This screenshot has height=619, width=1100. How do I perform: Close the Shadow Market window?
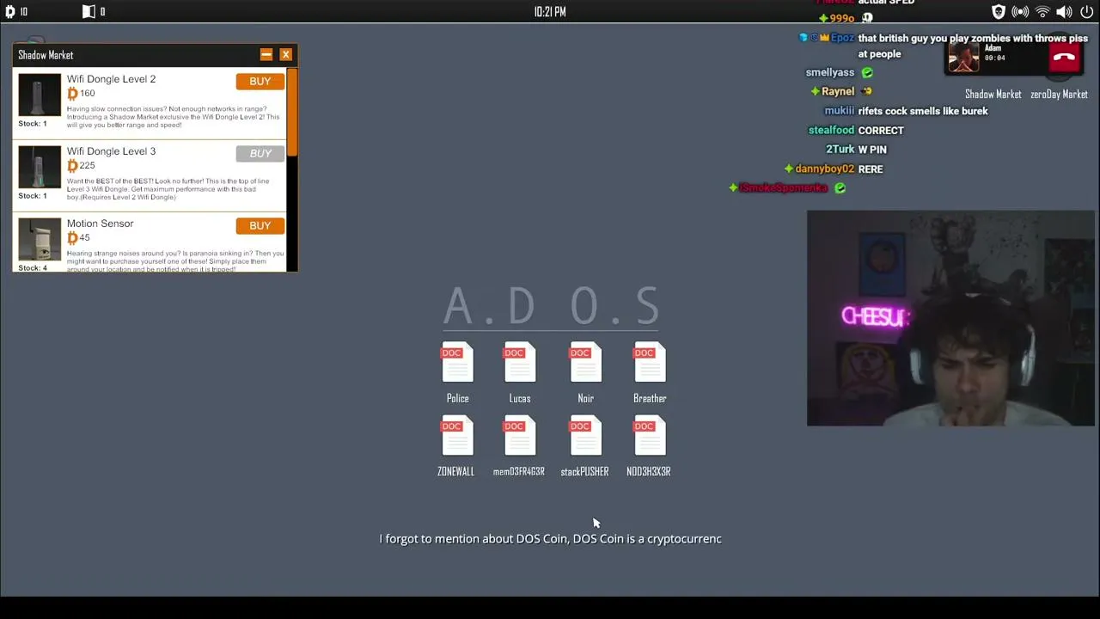(285, 55)
